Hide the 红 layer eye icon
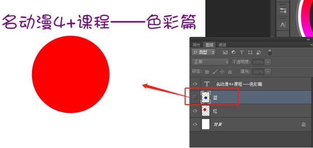 click(x=195, y=111)
